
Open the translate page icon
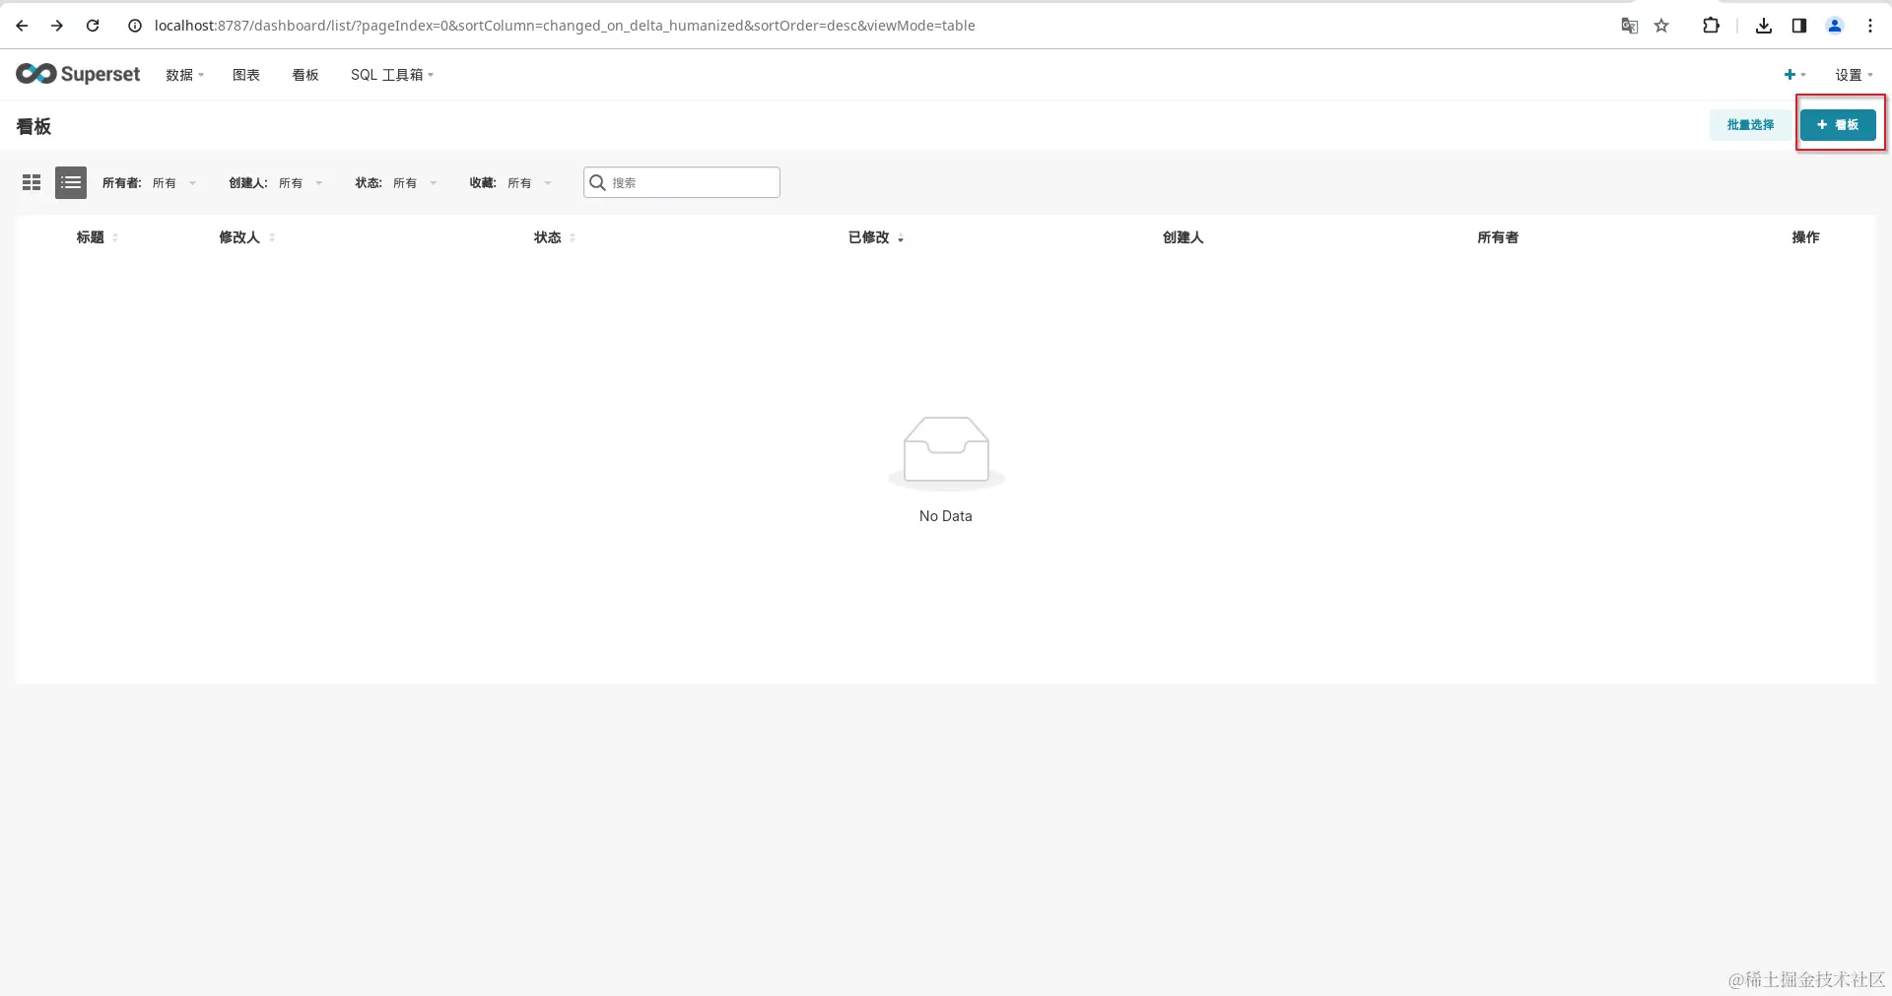(x=1630, y=26)
